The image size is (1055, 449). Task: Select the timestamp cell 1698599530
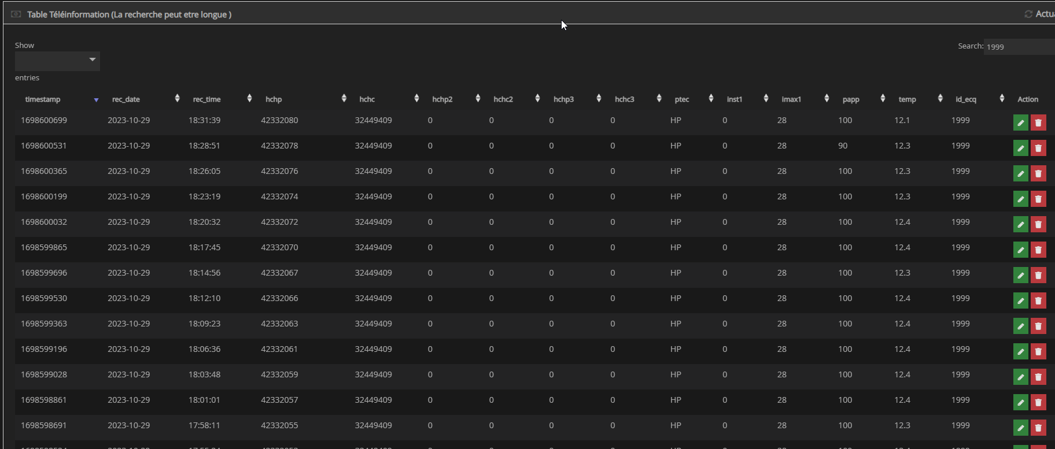44,298
